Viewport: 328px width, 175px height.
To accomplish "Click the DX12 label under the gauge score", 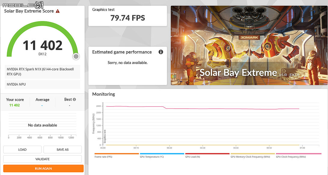I will [x=42, y=54].
